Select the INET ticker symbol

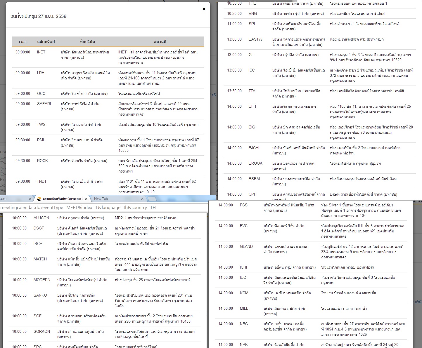click(41, 52)
